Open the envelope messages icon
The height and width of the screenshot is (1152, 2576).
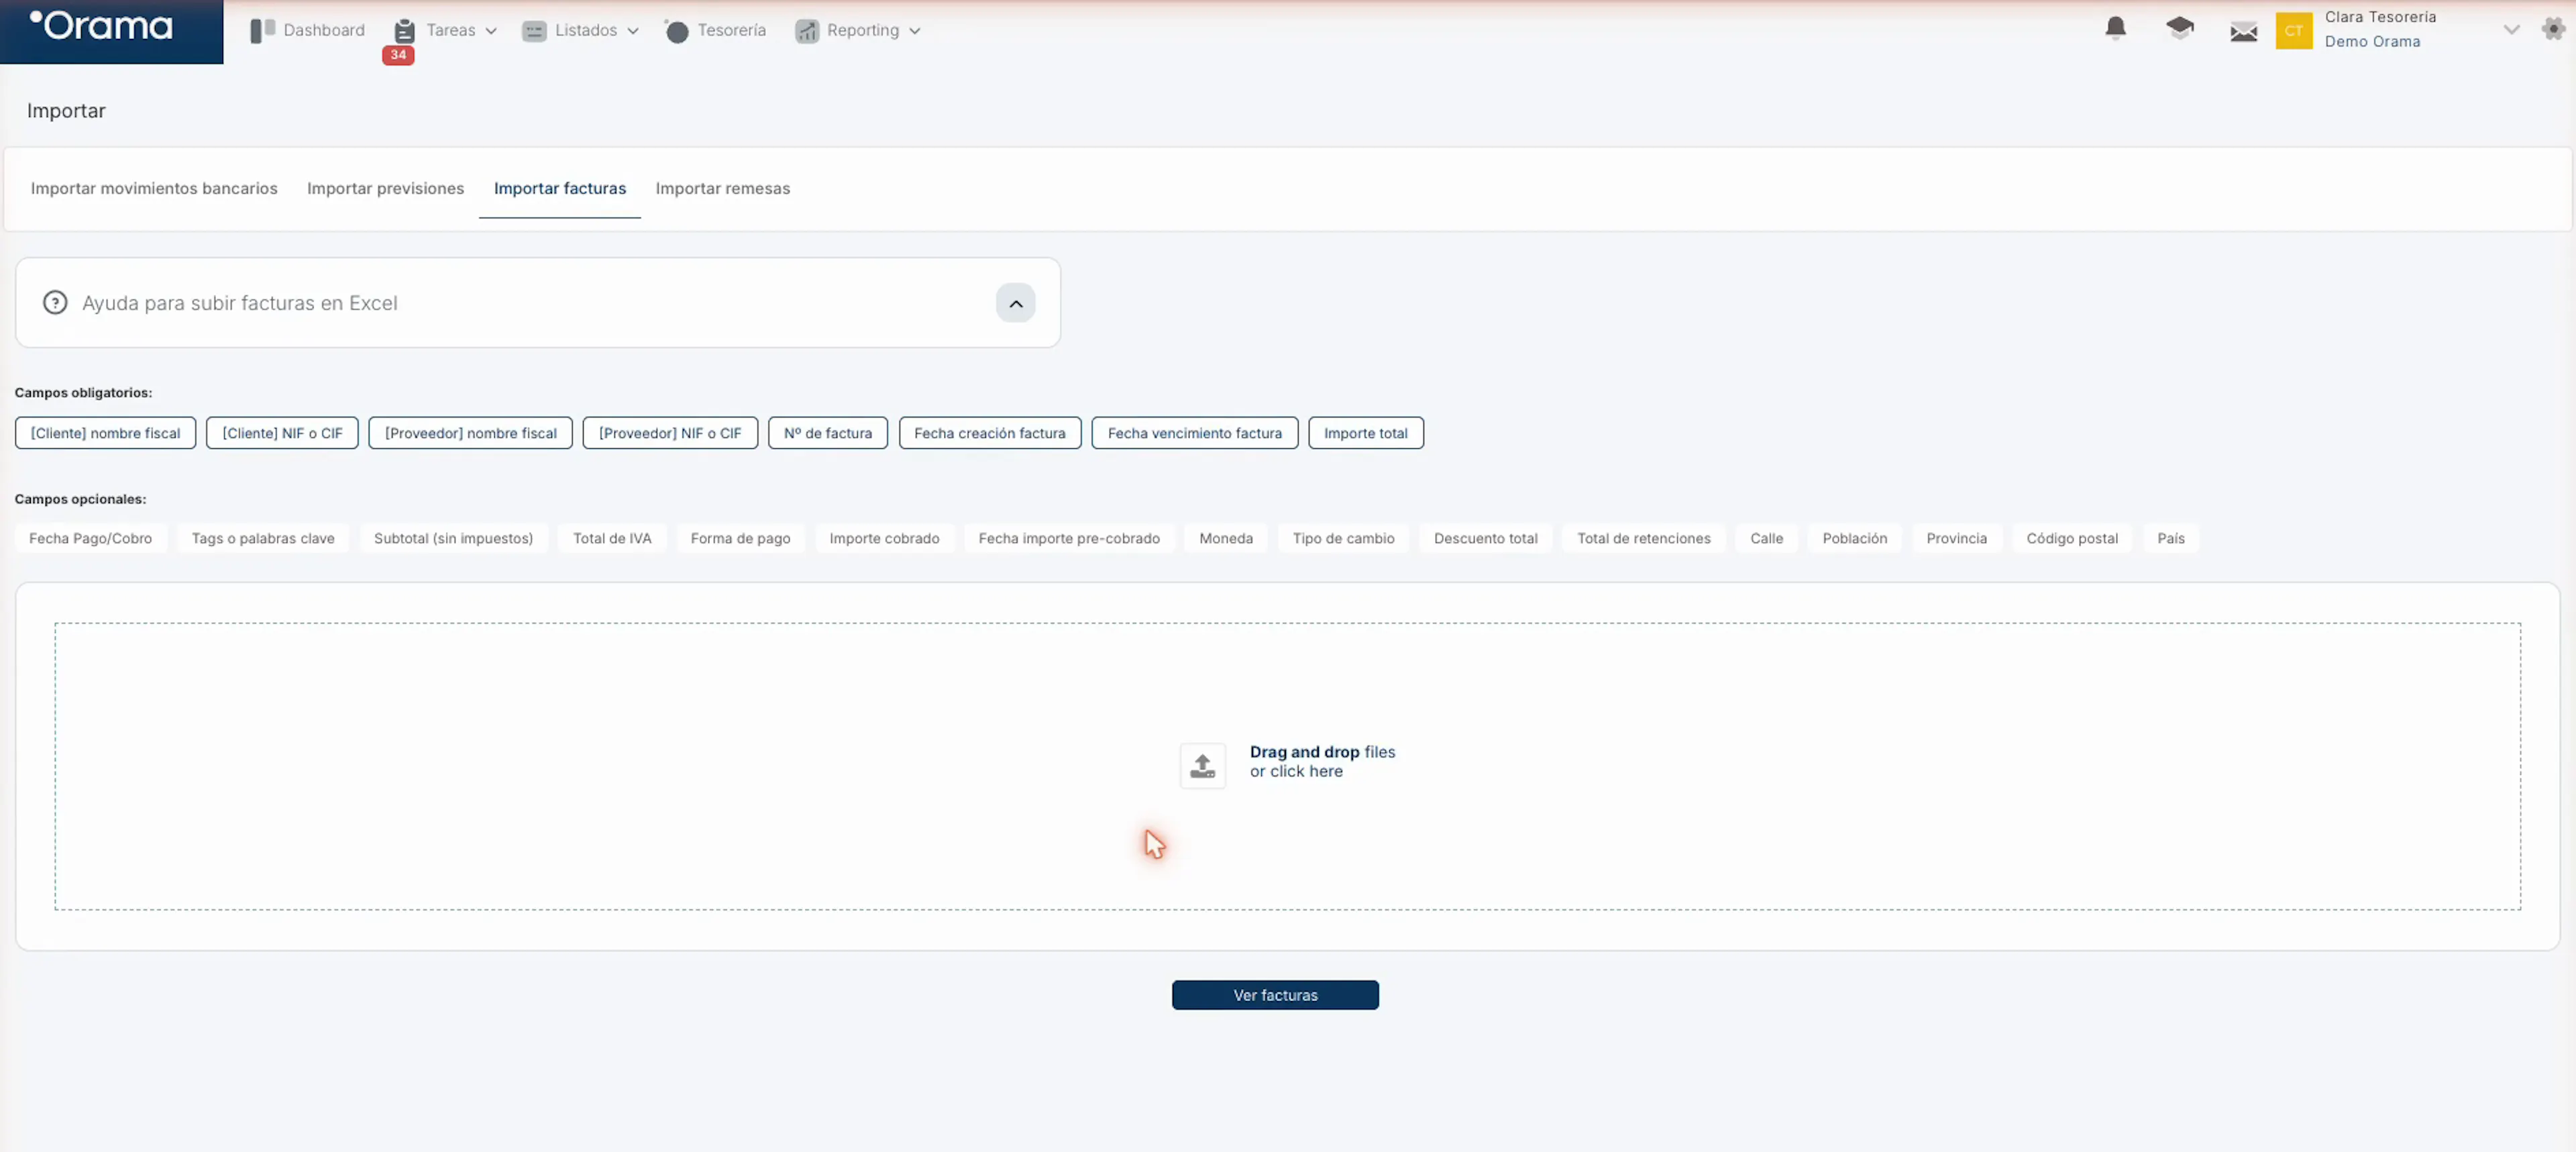coord(2243,32)
